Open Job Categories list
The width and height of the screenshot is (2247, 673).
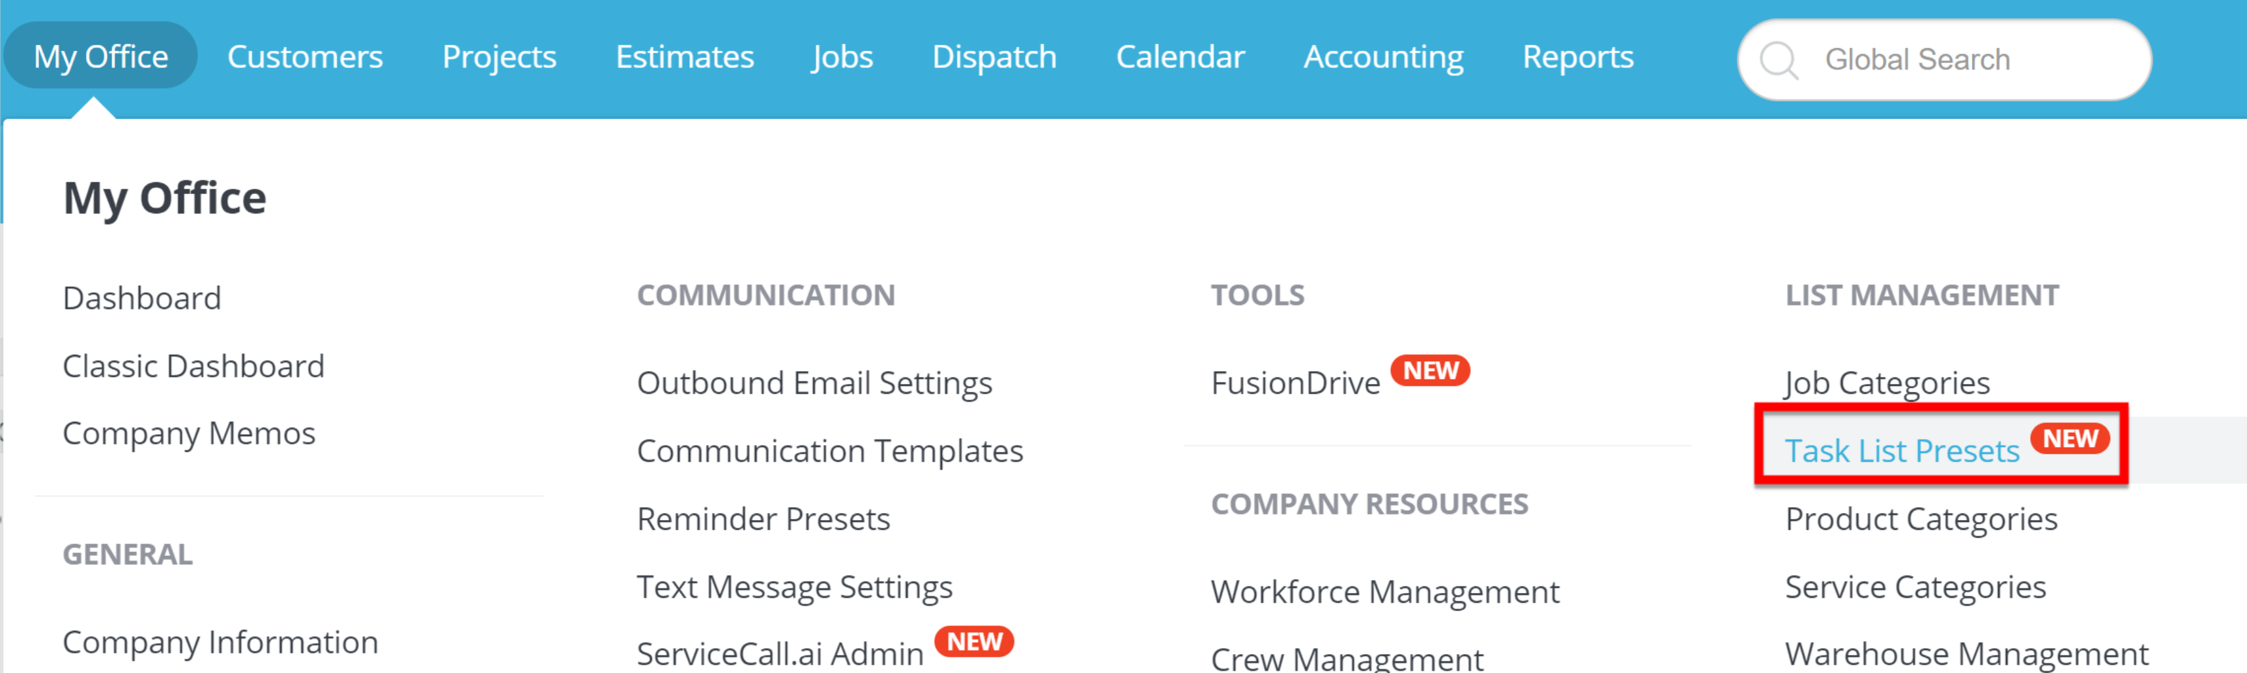pos(1887,383)
